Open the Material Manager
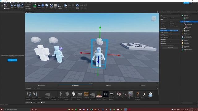The height and width of the screenshot is (111, 198). tap(51, 6)
